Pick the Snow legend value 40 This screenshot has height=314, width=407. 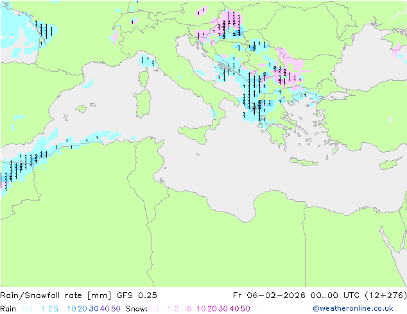click(x=234, y=309)
